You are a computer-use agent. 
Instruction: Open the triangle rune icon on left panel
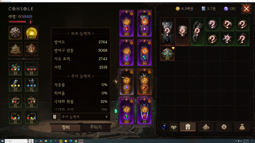pyautogui.click(x=15, y=49)
